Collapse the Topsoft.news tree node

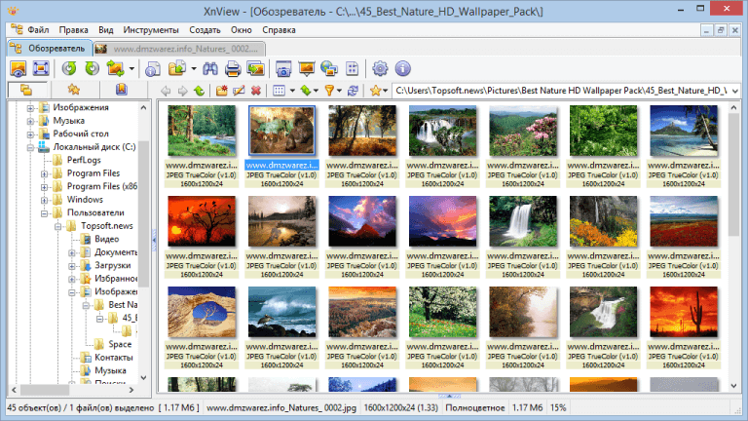point(57,226)
